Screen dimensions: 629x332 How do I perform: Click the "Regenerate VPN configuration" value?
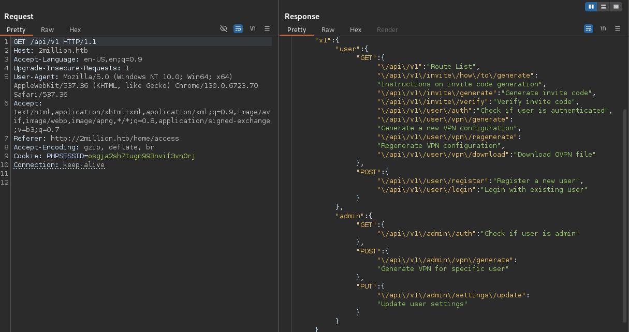click(439, 145)
